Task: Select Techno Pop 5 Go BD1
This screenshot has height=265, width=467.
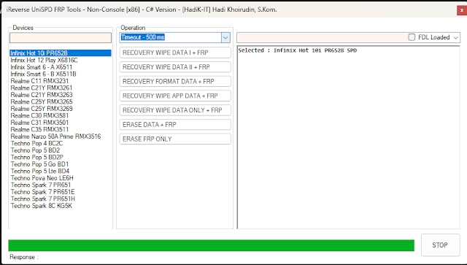Action: 39,164
